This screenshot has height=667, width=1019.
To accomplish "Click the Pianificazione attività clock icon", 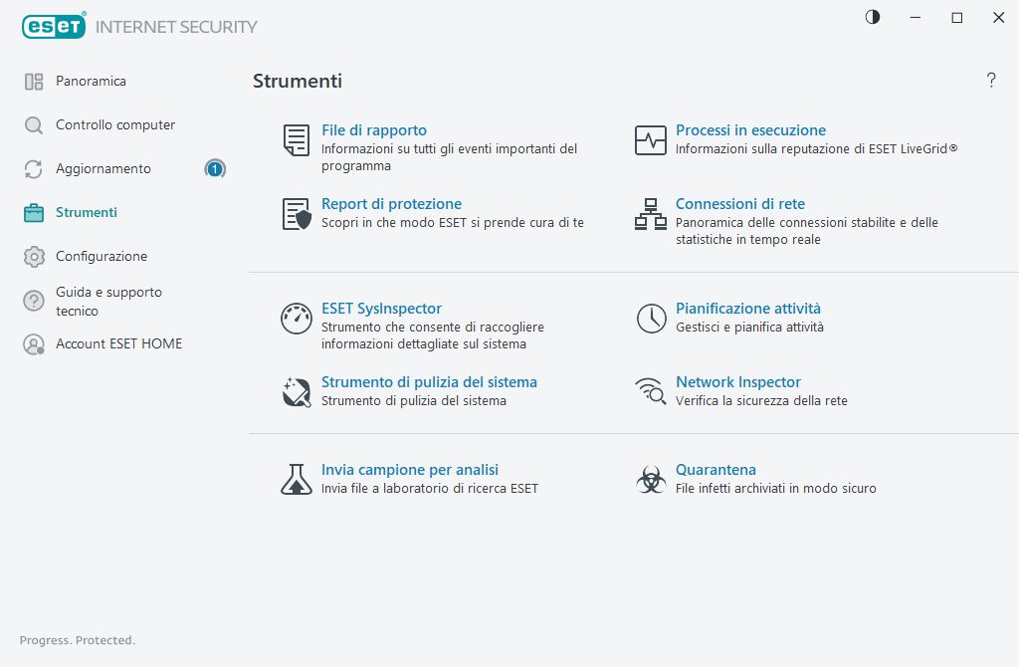I will pos(651,319).
